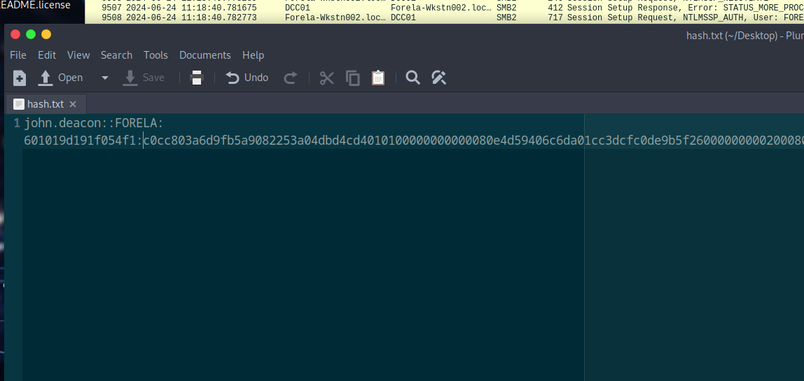Screen dimensions: 804x381
Task: Open the Documents menu
Action: pos(205,55)
